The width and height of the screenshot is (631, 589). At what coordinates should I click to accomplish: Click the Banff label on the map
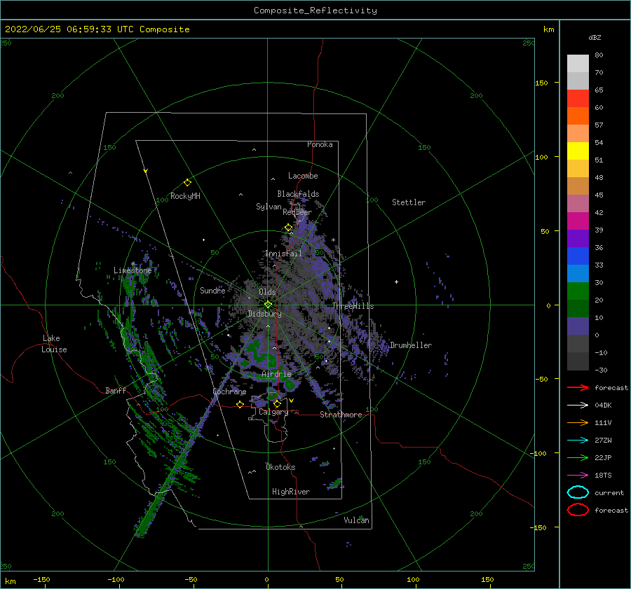[116, 390]
